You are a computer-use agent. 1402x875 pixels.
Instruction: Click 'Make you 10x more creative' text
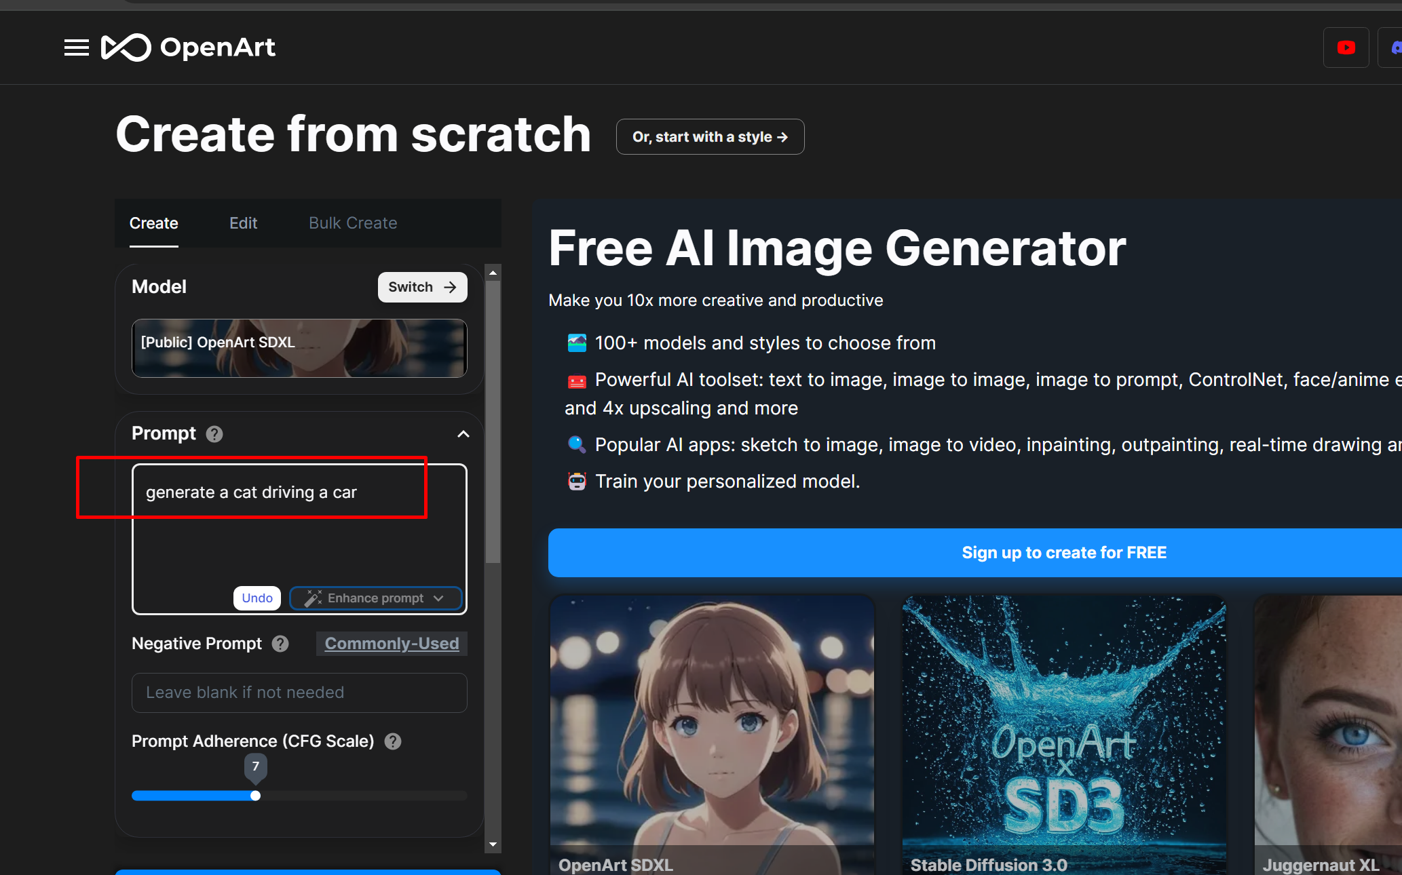coord(716,300)
